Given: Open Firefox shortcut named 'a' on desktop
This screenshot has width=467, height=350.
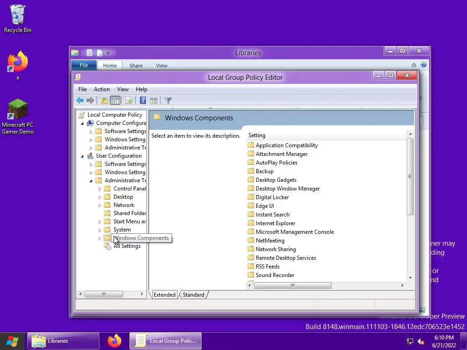Looking at the screenshot, I should (x=18, y=66).
